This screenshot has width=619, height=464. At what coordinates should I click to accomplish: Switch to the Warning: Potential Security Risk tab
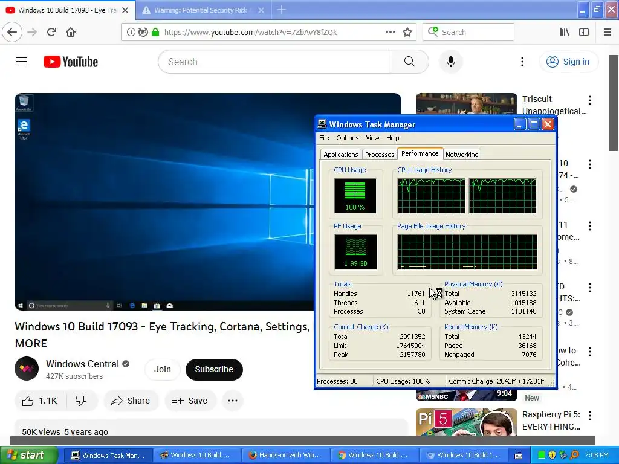[201, 10]
